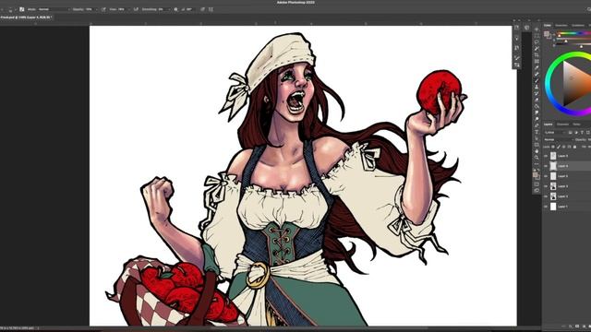Open the layer Kind filter dropdown
The image size is (591, 332).
point(555,133)
